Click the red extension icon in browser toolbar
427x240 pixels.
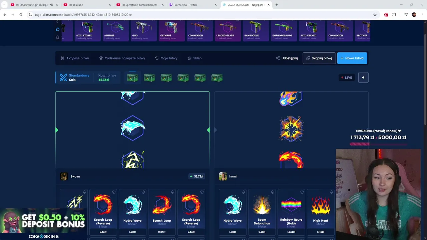point(386,15)
